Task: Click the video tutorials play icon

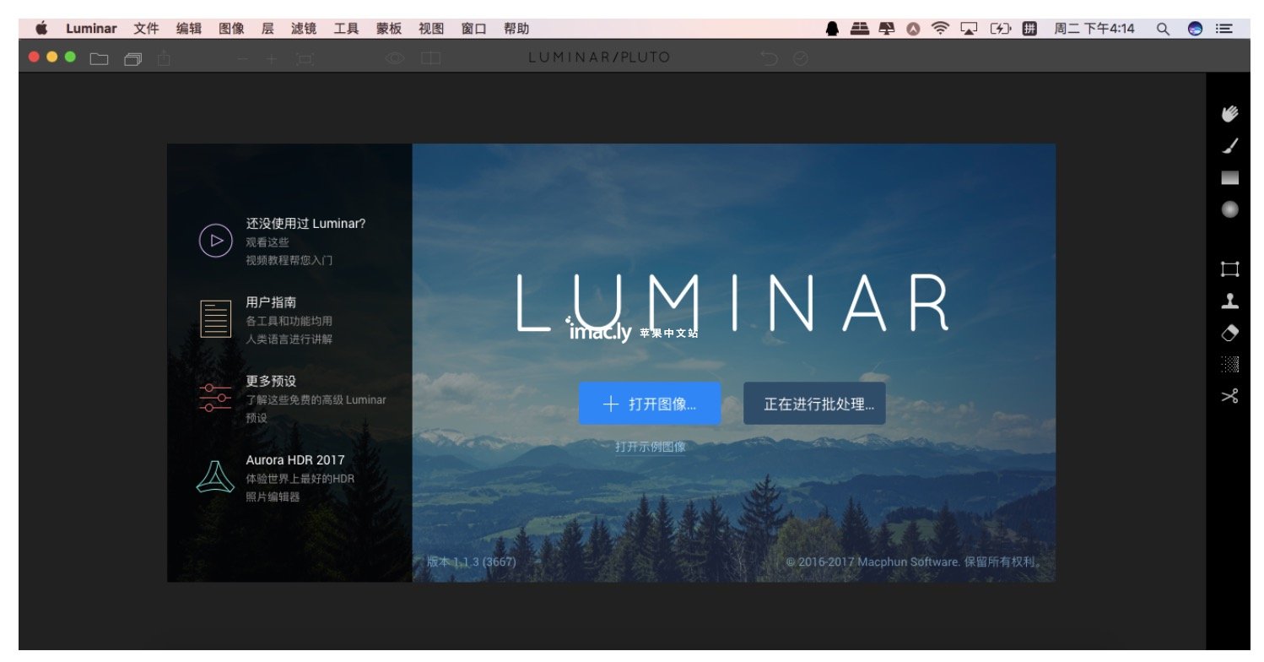Action: pyautogui.click(x=215, y=241)
